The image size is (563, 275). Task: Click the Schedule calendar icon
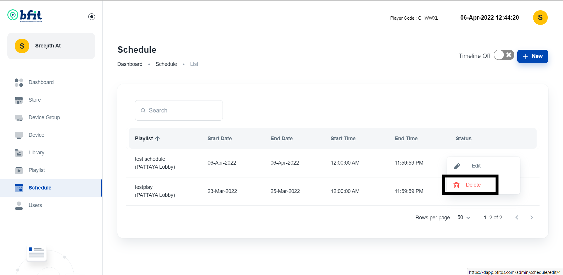[19, 188]
